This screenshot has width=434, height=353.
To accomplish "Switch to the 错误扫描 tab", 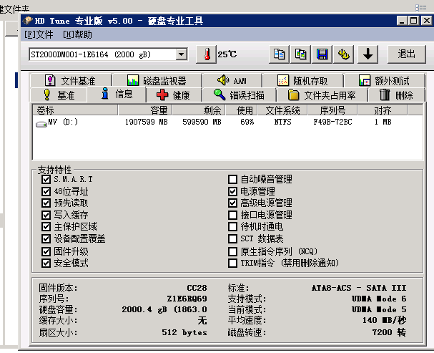I will point(239,95).
